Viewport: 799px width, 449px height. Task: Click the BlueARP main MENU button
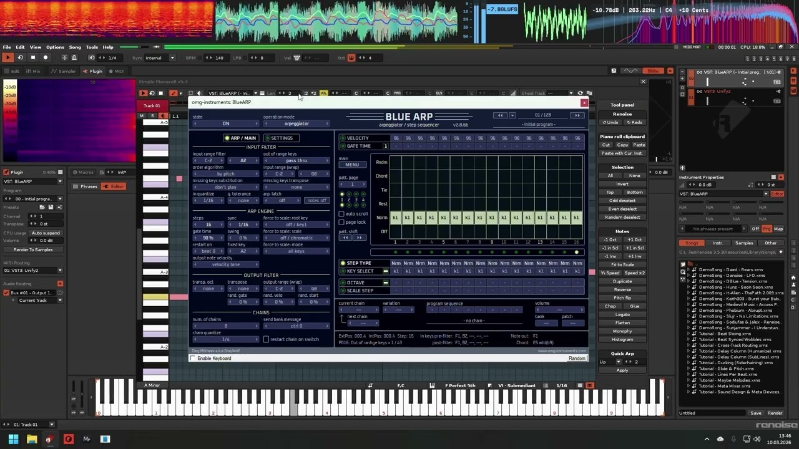tap(352, 165)
